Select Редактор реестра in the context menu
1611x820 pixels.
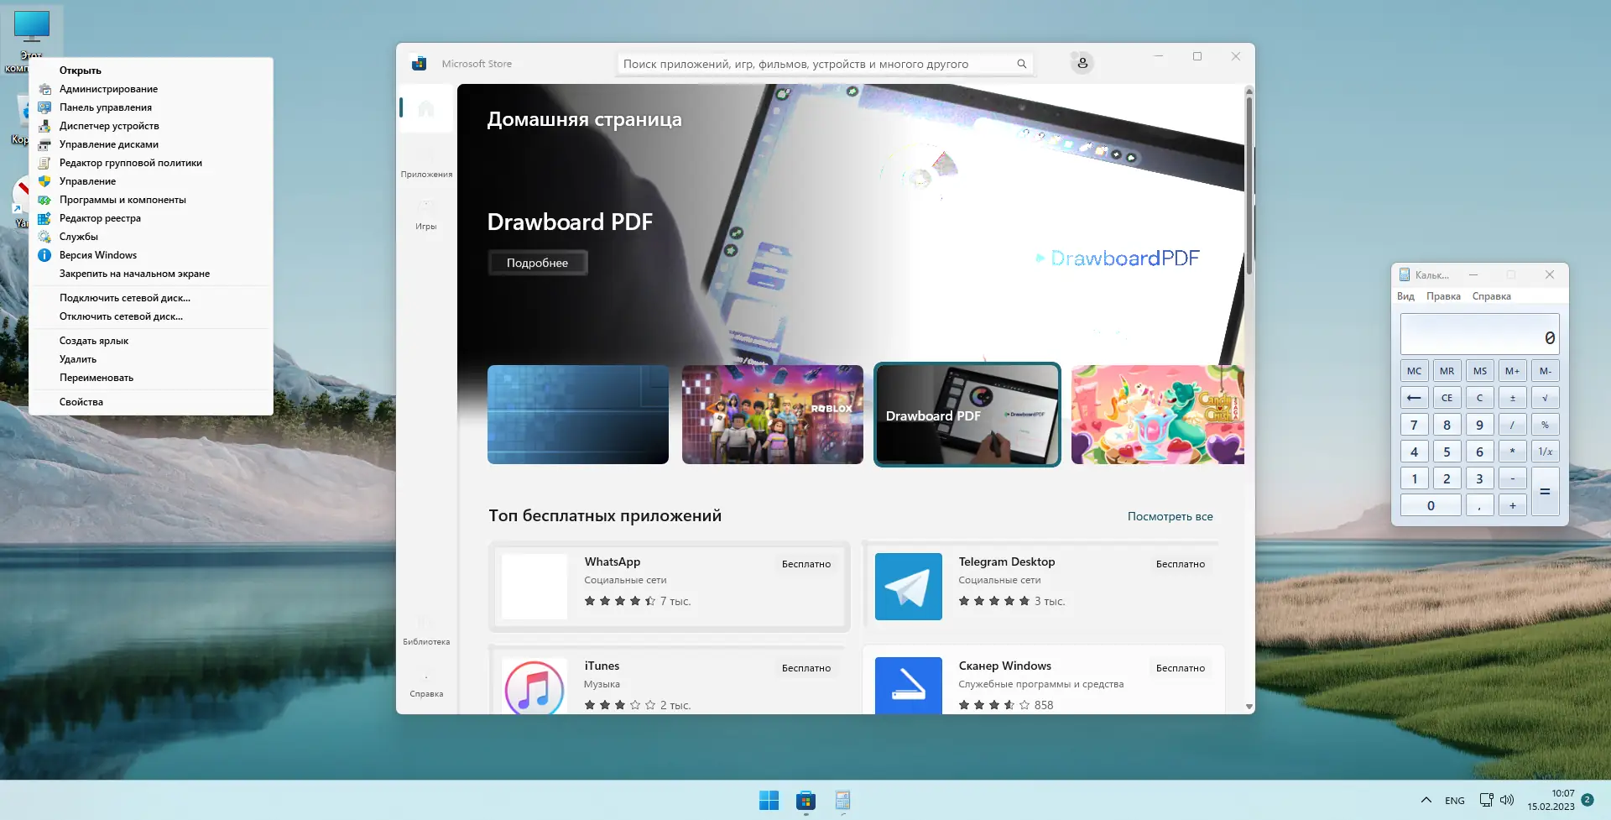click(151, 218)
